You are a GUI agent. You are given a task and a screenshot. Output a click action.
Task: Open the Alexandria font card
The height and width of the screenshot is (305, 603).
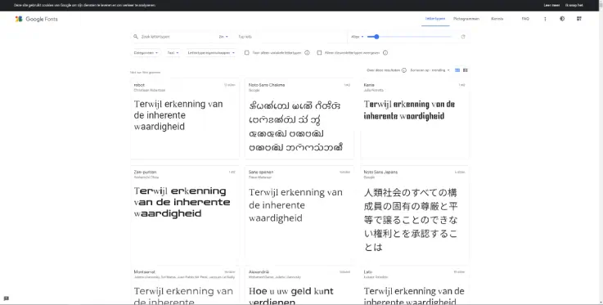pyautogui.click(x=299, y=285)
